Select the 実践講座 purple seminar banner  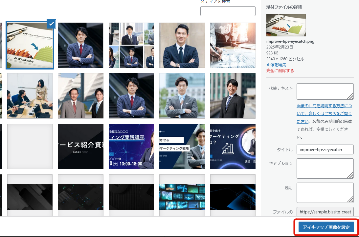point(131,147)
